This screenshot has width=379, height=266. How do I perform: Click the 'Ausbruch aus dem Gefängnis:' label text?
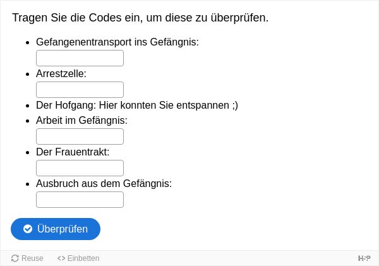(104, 183)
